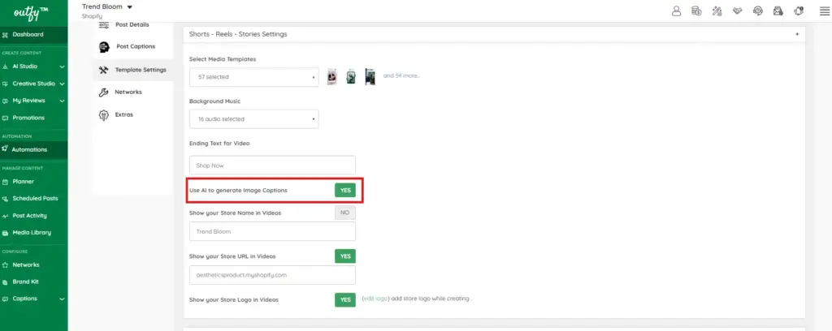Toggle Show your Store Logo YES switch
Screen dimensions: 832x331
(x=344, y=299)
